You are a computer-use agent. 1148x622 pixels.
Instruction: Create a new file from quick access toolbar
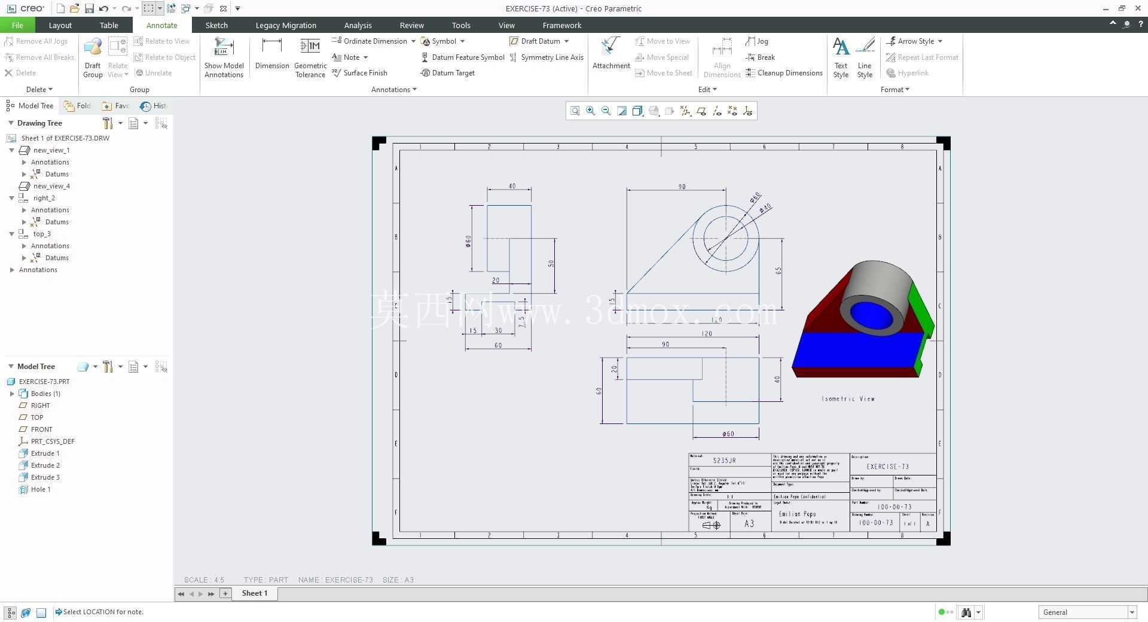tap(60, 8)
